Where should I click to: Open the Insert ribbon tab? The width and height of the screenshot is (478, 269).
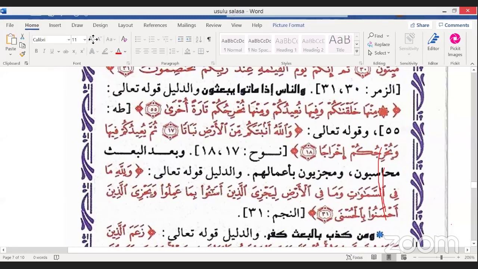point(55,25)
